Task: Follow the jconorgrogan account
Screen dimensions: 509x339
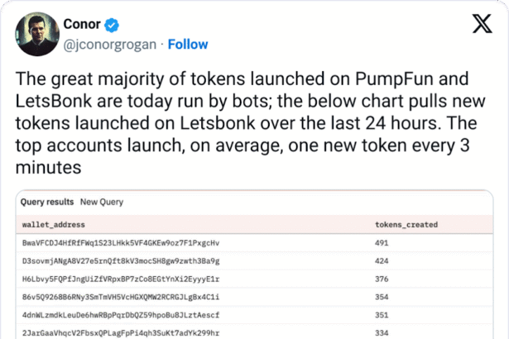Action: pyautogui.click(x=188, y=44)
